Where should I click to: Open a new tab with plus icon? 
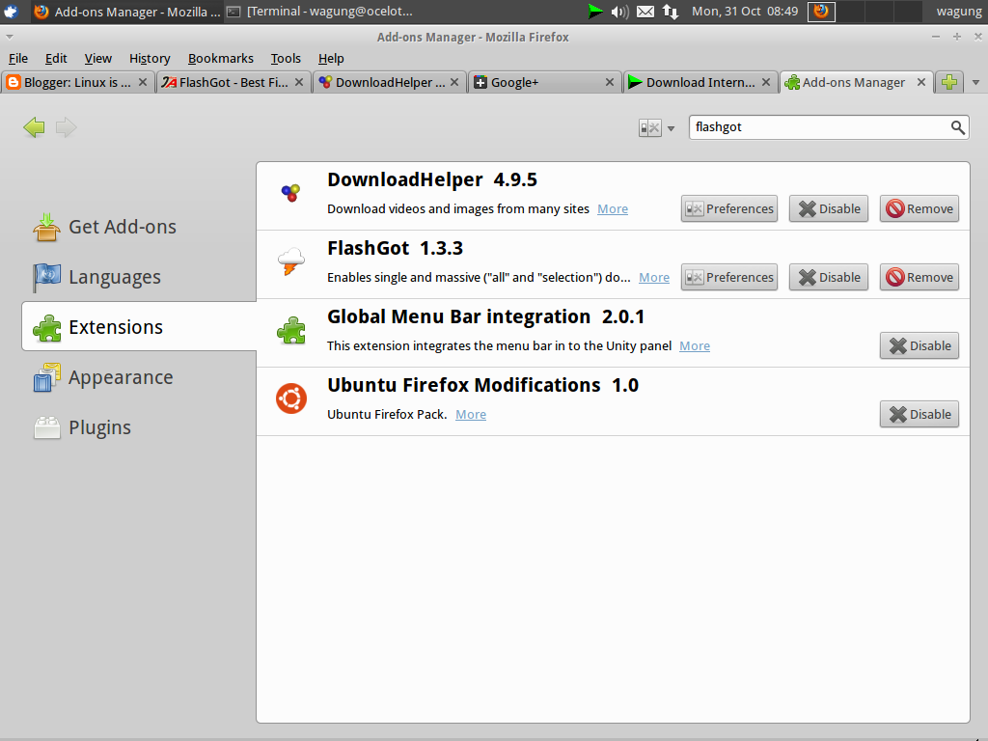[x=949, y=83]
